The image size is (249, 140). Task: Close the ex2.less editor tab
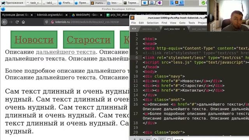[x=156, y=29]
